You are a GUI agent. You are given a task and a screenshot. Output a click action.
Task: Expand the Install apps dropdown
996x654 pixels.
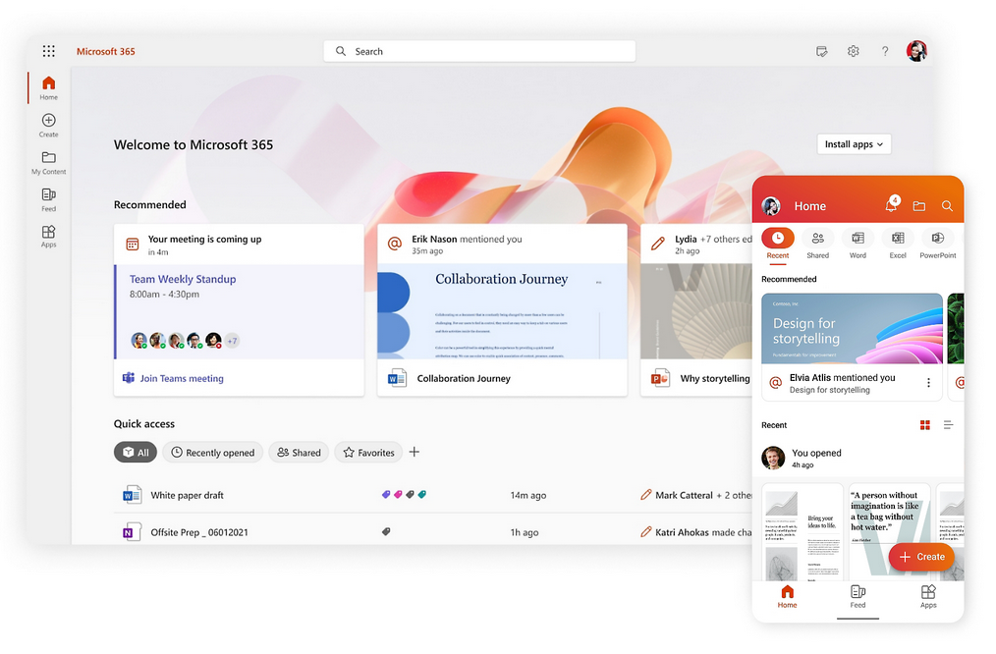coord(854,144)
